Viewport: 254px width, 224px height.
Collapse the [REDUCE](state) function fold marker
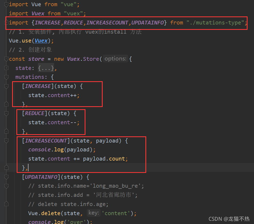pos(6,113)
